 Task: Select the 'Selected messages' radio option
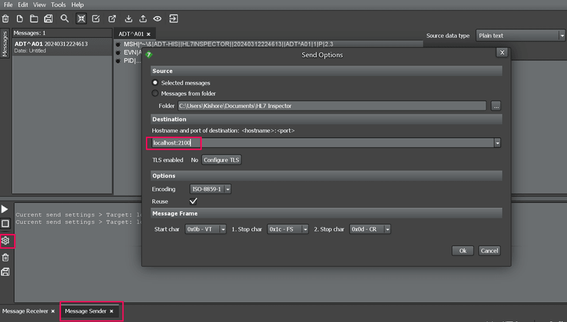[x=155, y=83]
